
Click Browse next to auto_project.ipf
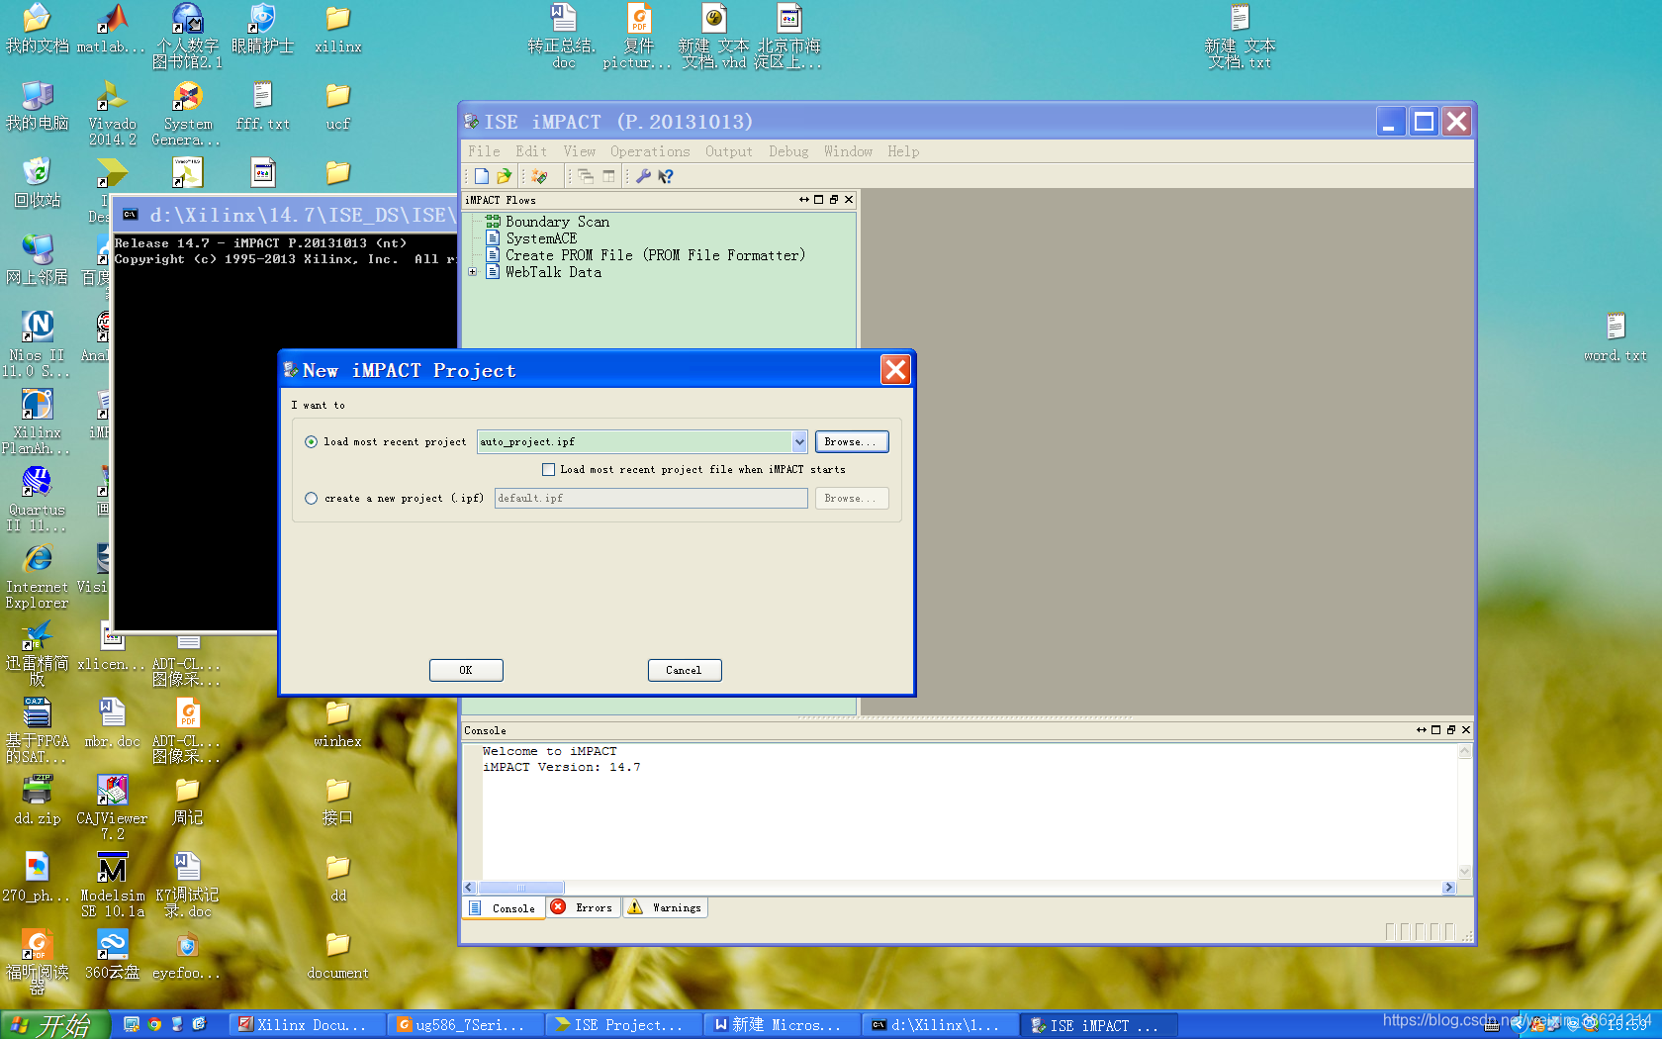(x=852, y=442)
